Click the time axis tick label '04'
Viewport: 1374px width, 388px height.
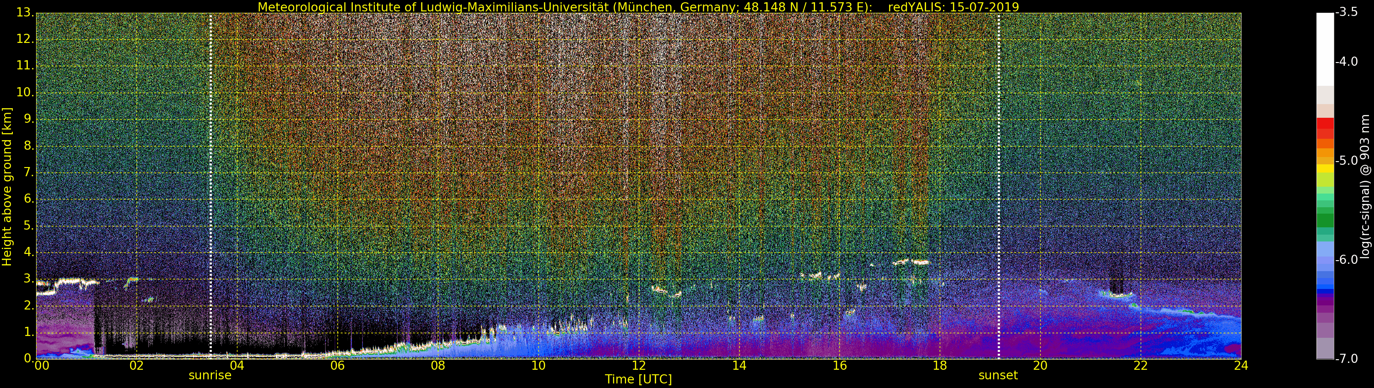237,366
